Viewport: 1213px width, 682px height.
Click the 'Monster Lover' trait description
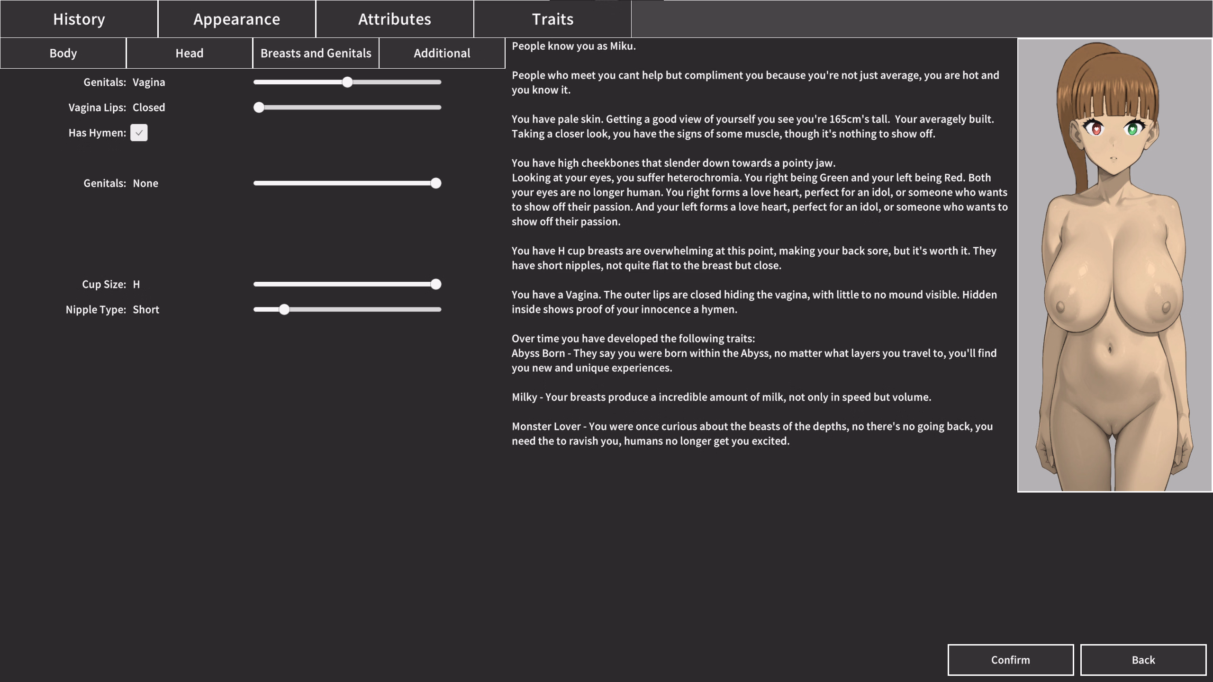(x=752, y=433)
